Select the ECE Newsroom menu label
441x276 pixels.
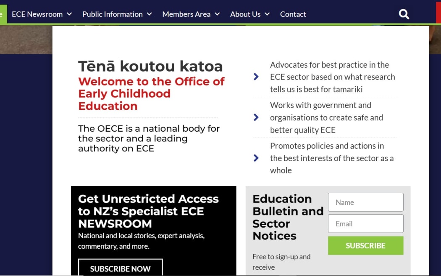(37, 14)
